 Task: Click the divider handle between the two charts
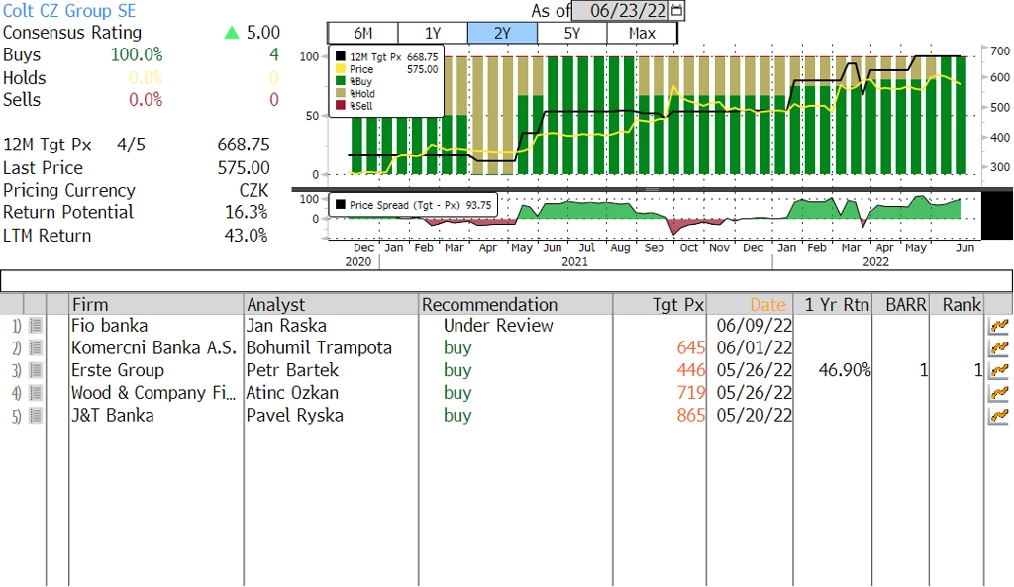click(652, 189)
